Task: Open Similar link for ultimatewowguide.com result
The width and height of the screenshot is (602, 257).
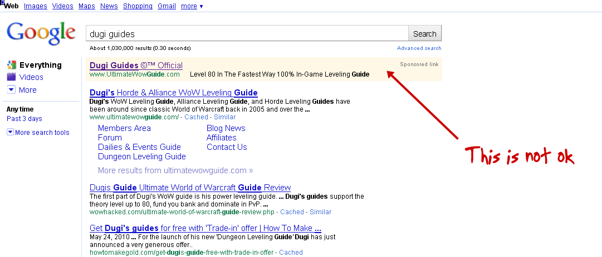Action: (224, 117)
